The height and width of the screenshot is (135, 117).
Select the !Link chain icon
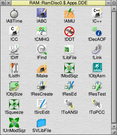[x=97, y=50]
